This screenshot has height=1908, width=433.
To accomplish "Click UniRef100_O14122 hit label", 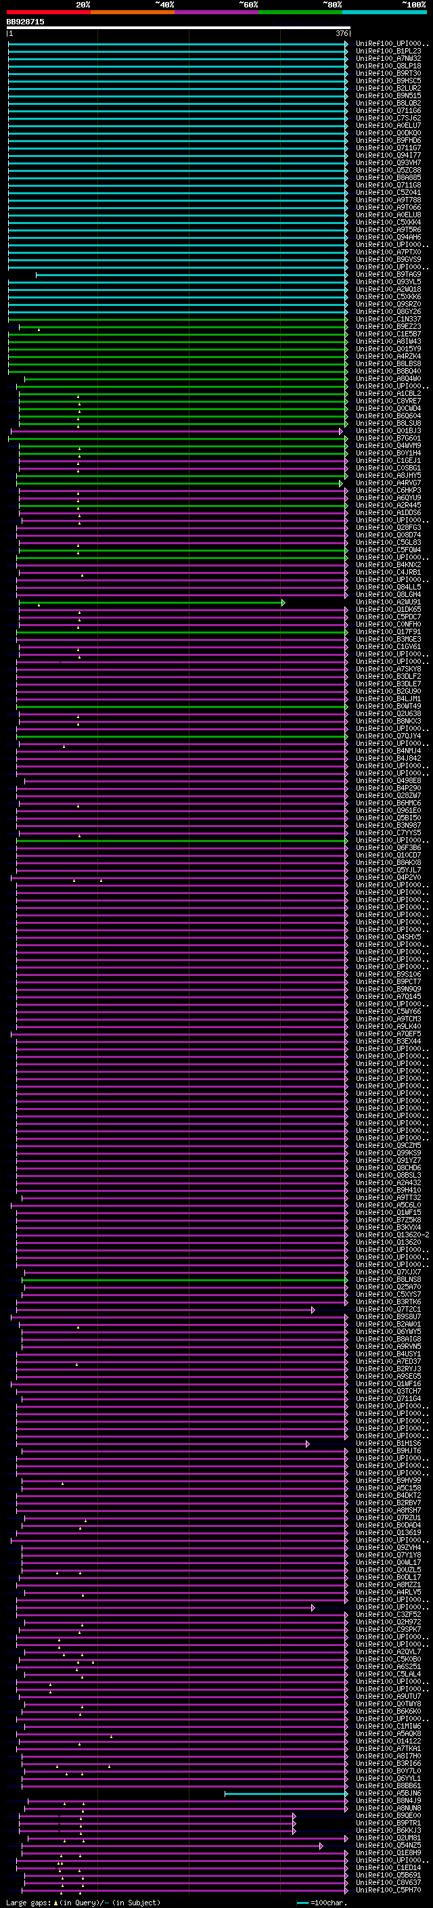I will pyautogui.click(x=388, y=1741).
